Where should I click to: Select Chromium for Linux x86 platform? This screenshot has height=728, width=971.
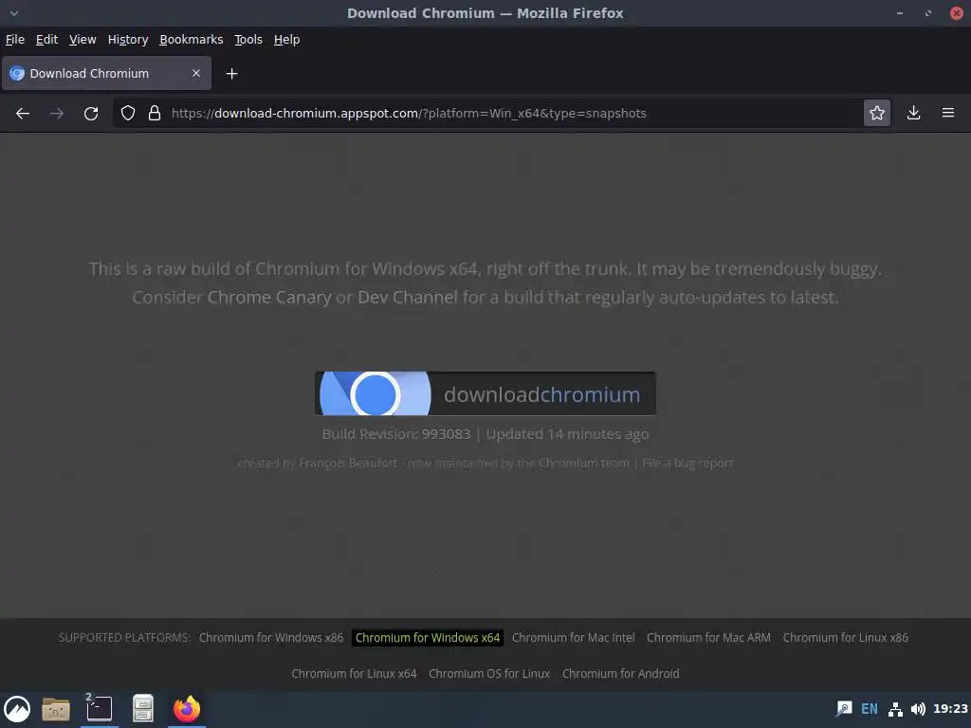(x=845, y=638)
